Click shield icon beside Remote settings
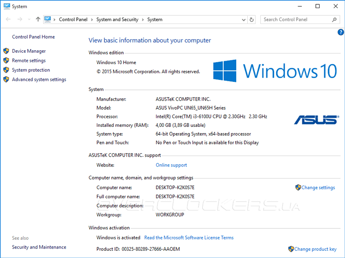345x258 pixels. 6,60
